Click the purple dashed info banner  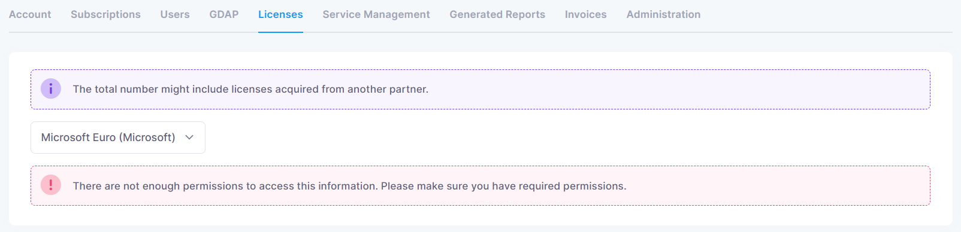point(480,89)
